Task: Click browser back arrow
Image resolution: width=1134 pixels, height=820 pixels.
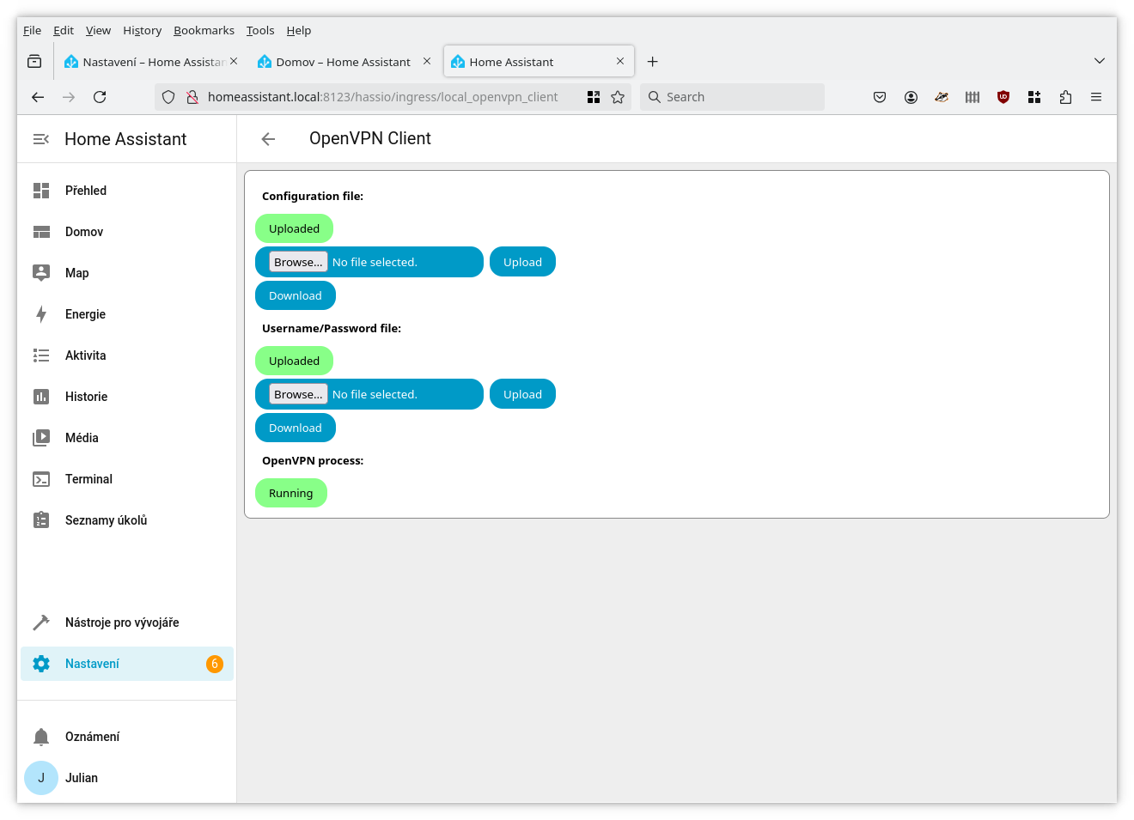Action: [38, 97]
